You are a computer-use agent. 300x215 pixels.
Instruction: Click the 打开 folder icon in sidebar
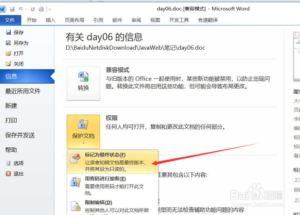pos(8,53)
